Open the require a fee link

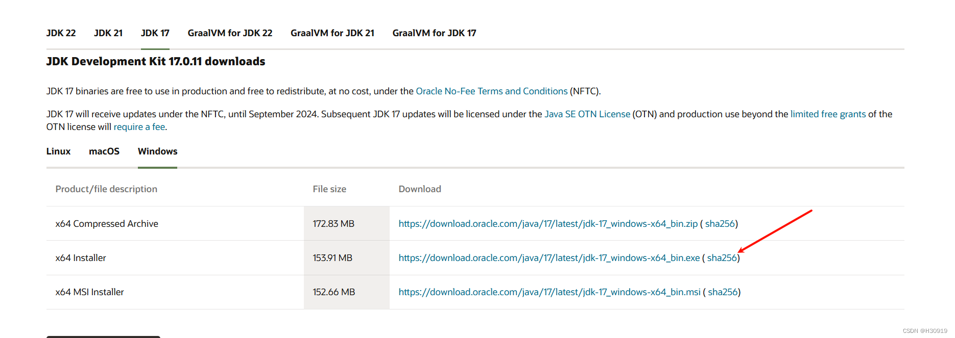(x=139, y=126)
